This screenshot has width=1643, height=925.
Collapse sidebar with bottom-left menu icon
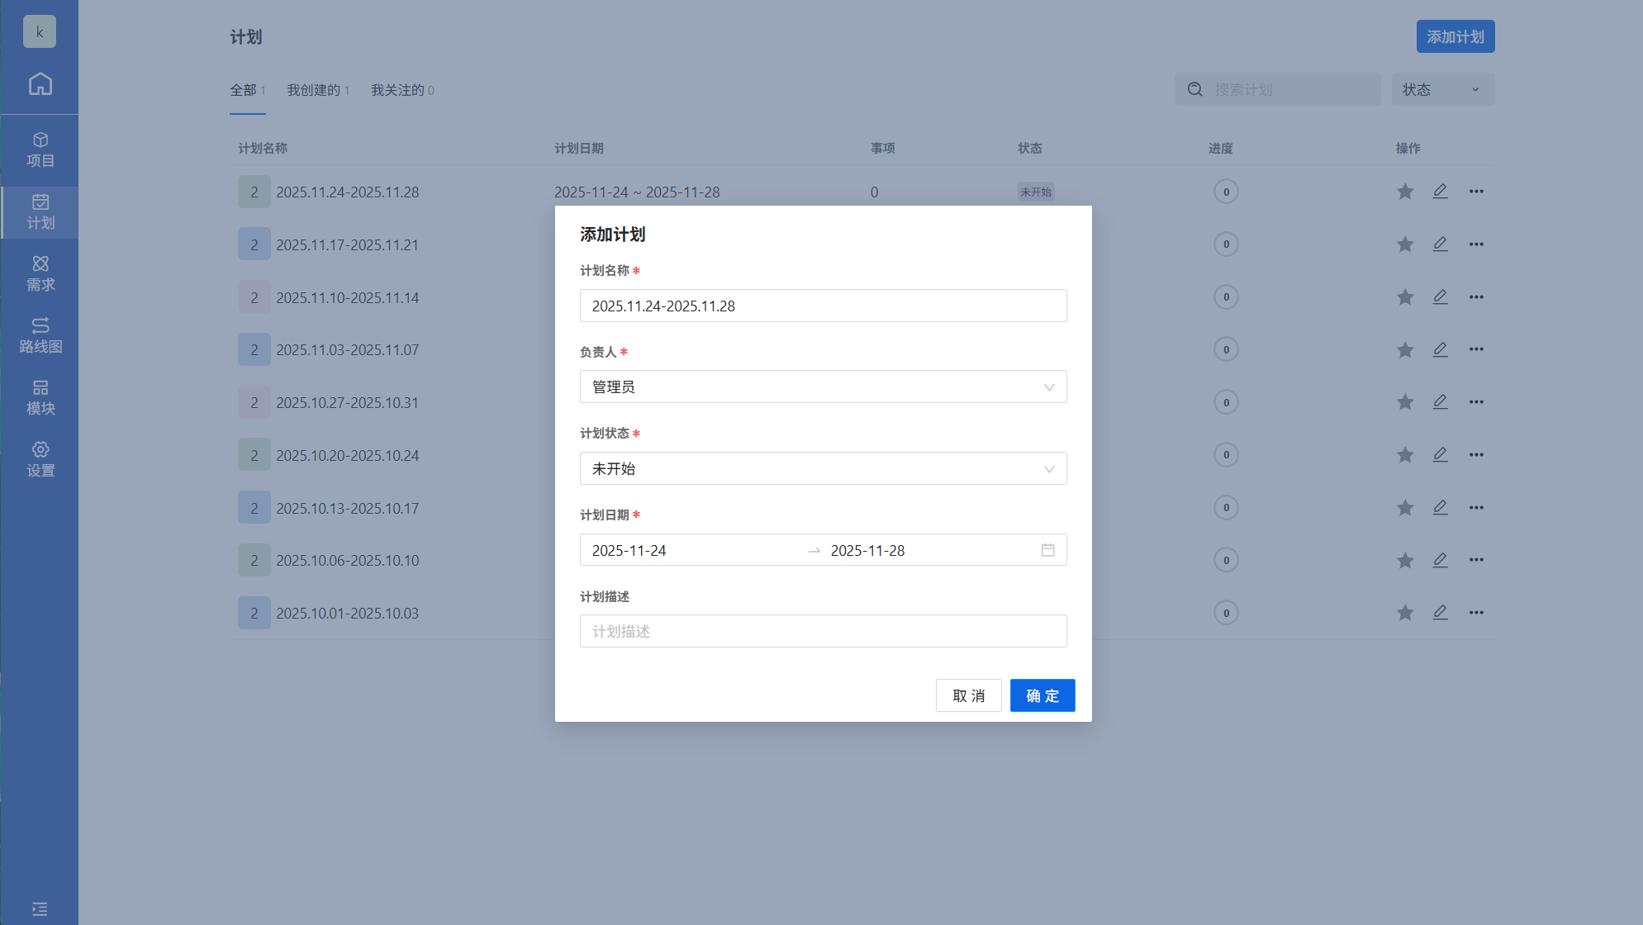pyautogui.click(x=40, y=908)
